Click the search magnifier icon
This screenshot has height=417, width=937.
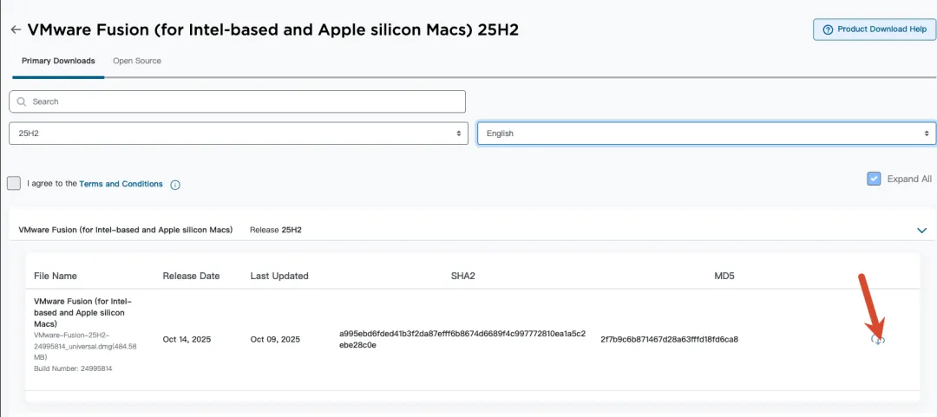pyautogui.click(x=21, y=101)
